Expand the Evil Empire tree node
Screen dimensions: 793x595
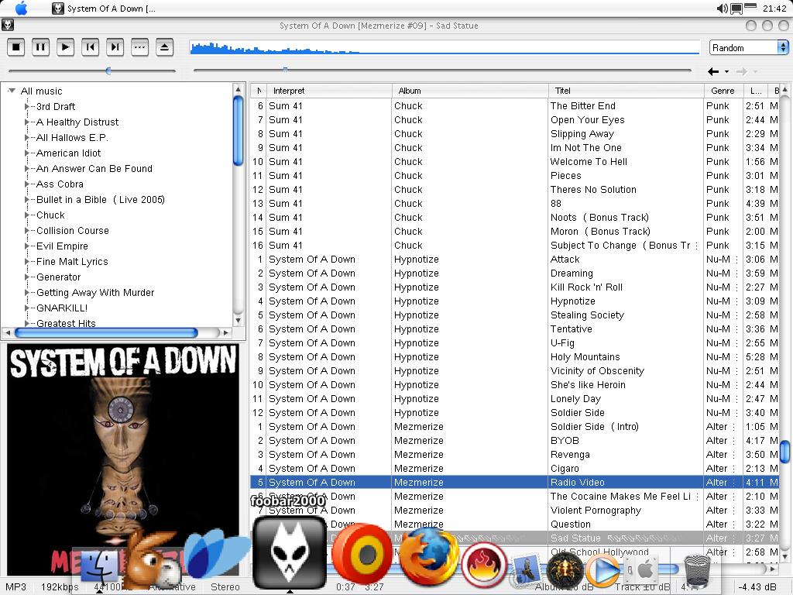[x=27, y=246]
